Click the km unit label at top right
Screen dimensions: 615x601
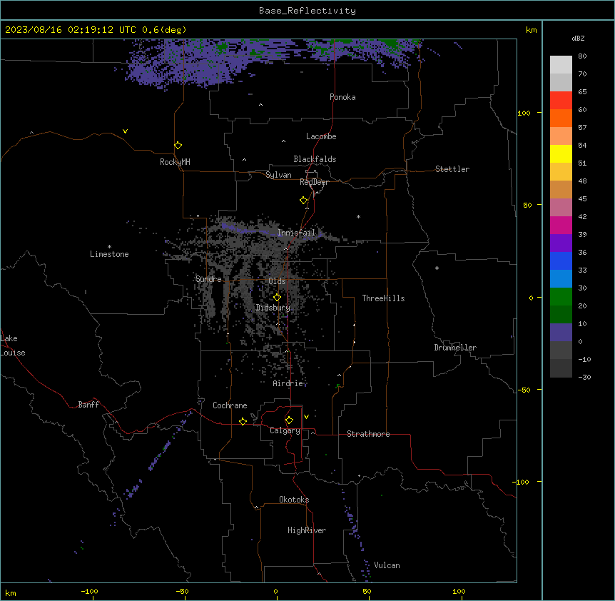coord(532,30)
